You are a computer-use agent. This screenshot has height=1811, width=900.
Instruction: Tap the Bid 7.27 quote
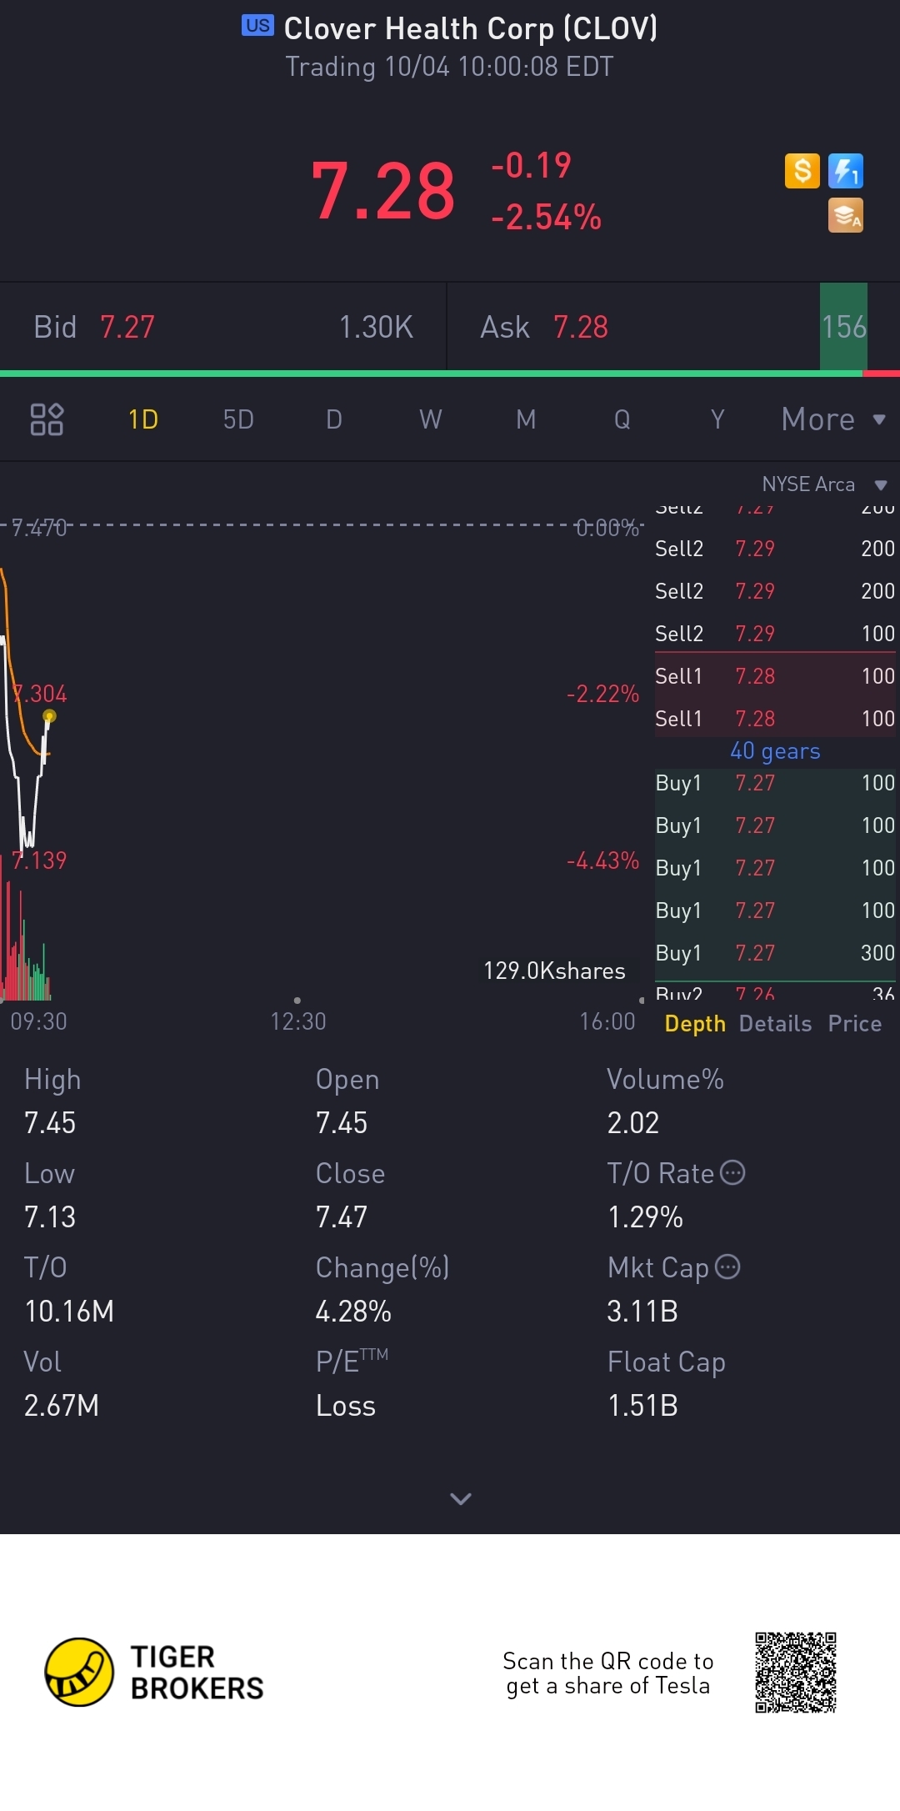(x=223, y=327)
